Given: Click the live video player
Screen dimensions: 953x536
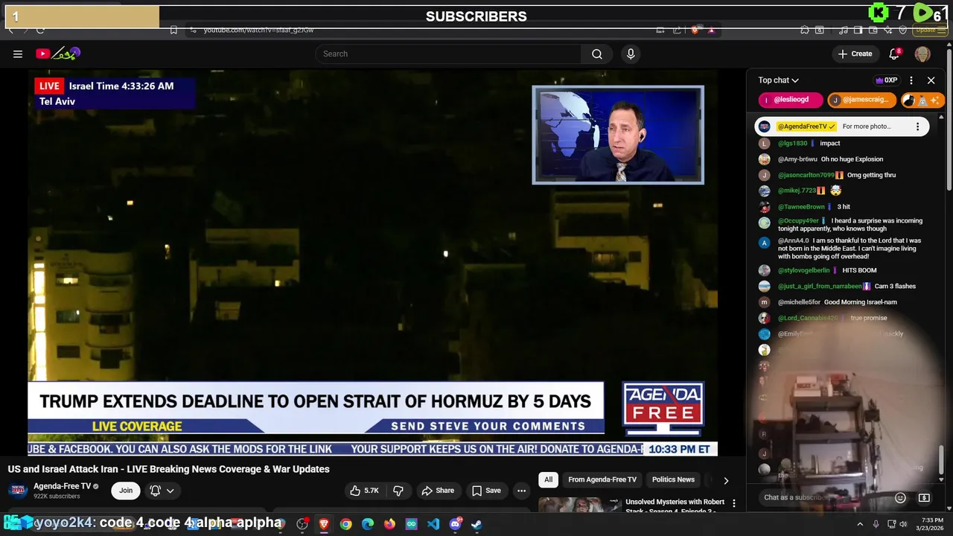Looking at the screenshot, I should tap(372, 262).
